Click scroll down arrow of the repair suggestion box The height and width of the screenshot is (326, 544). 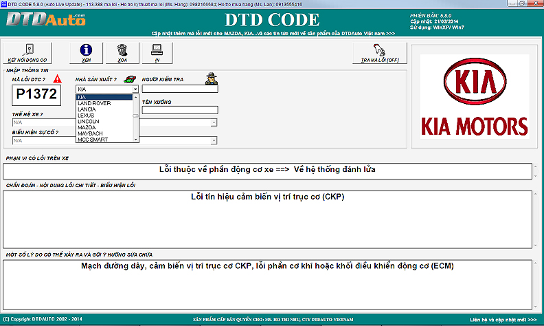point(536,307)
